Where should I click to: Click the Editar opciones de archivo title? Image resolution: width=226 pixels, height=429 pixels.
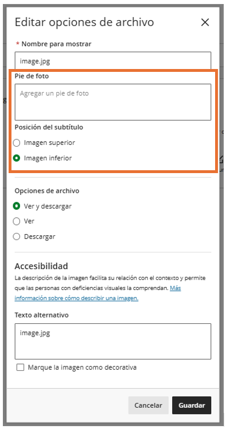pos(84,22)
